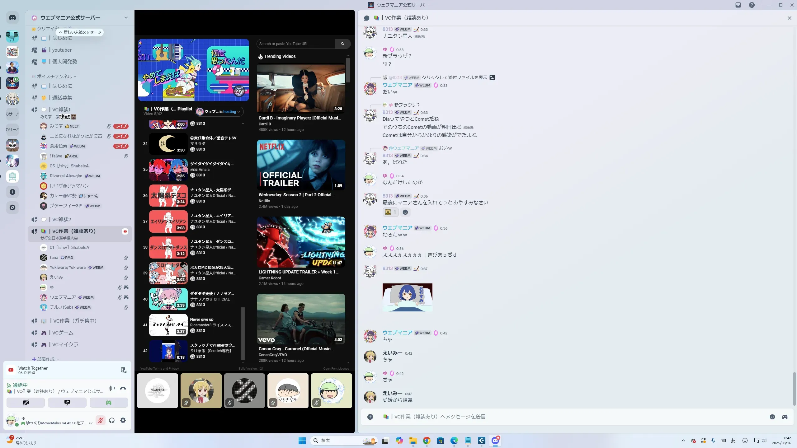Open the youtuber channel
The height and width of the screenshot is (448, 797).
click(x=62, y=50)
